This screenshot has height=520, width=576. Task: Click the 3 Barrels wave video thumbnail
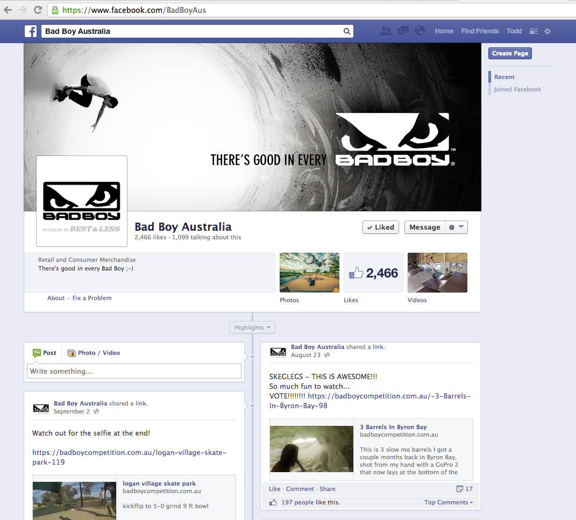click(311, 449)
